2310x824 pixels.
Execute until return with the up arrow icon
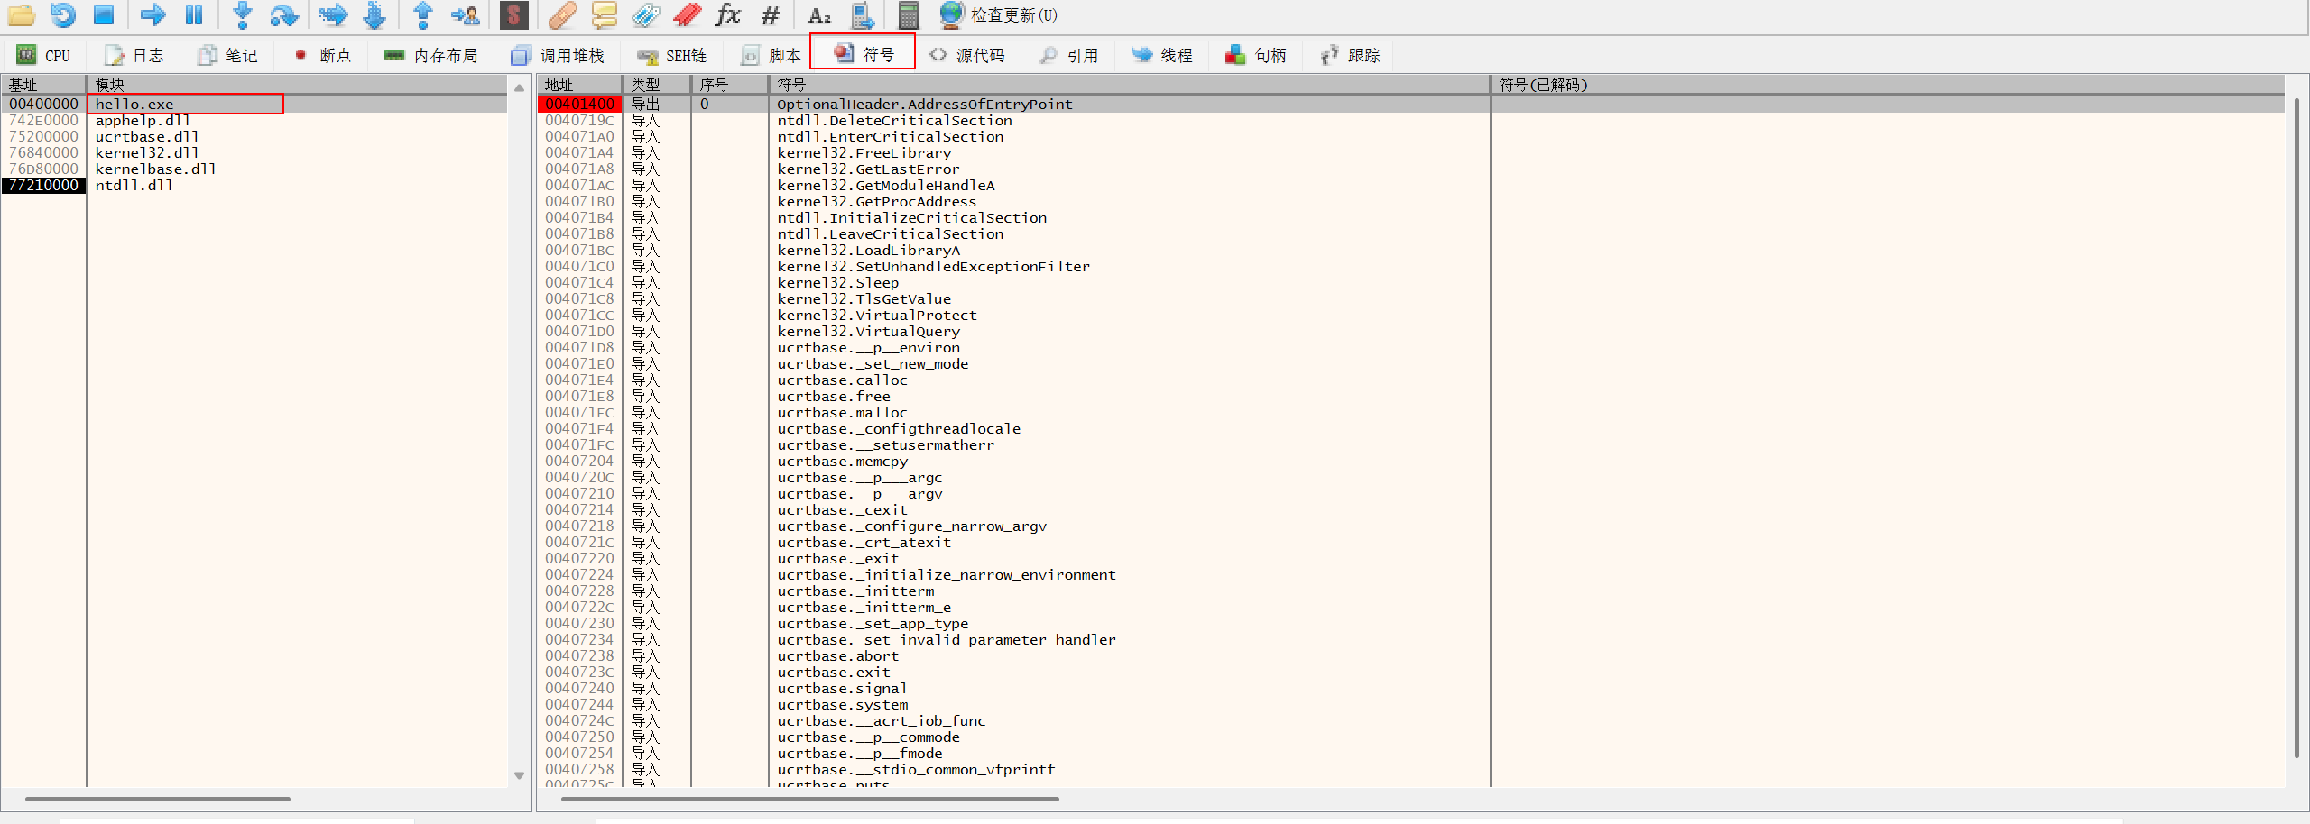(x=422, y=14)
